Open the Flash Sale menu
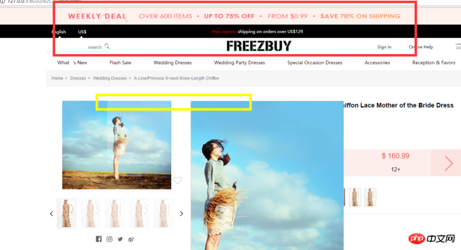The image size is (461, 250). tap(120, 63)
